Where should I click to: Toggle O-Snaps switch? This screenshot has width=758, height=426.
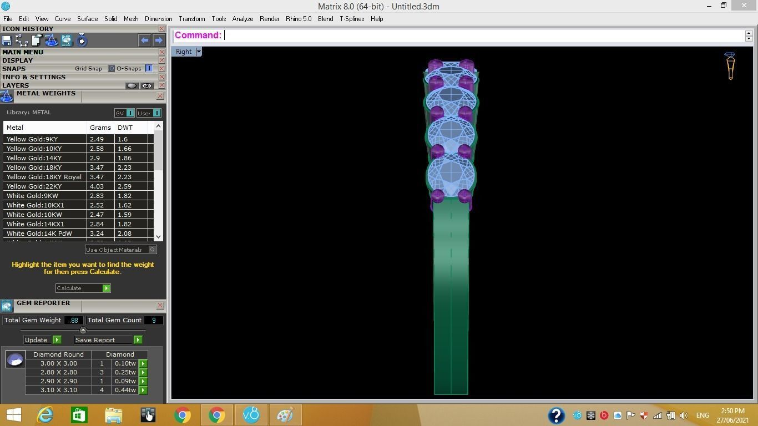coord(149,69)
